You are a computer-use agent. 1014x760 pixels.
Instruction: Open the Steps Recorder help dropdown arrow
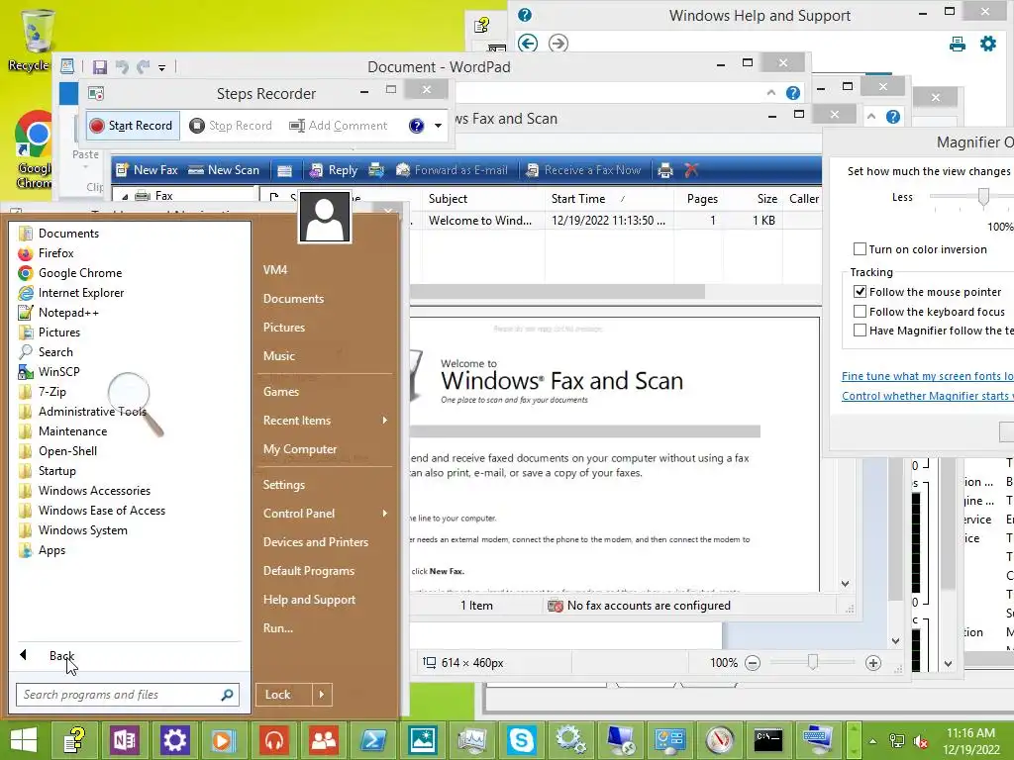point(439,126)
